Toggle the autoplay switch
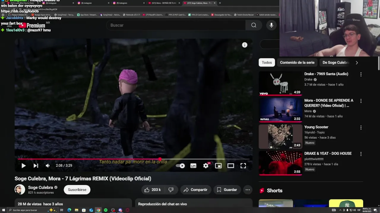The width and height of the screenshot is (380, 213). (x=180, y=166)
